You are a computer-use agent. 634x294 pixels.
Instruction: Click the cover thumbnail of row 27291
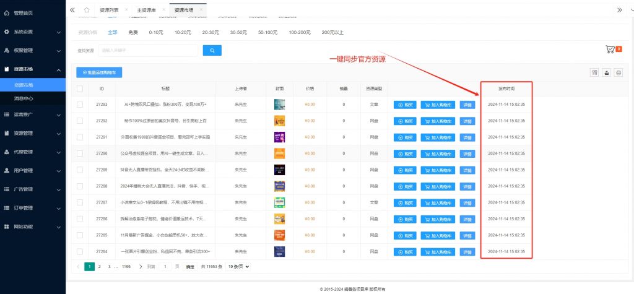coord(279,137)
